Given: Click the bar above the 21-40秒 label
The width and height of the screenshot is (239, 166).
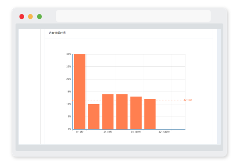Looking at the screenshot, I should coord(108,112).
